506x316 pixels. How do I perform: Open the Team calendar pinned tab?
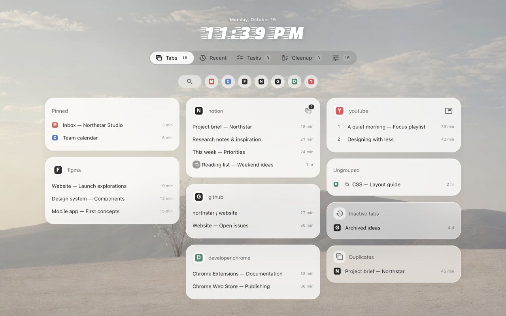pos(112,138)
